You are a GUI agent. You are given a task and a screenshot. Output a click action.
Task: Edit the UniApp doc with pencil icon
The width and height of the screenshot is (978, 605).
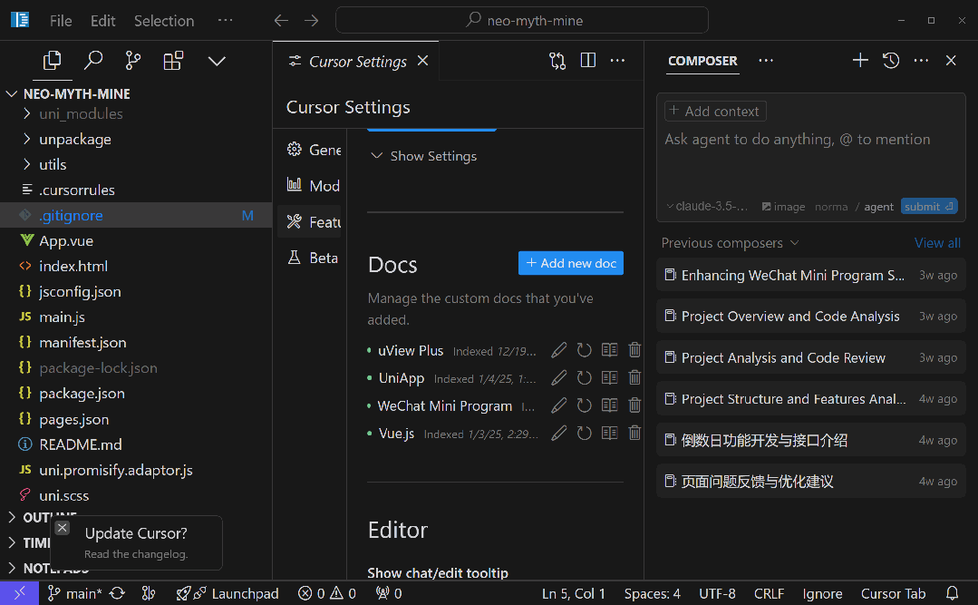tap(559, 378)
